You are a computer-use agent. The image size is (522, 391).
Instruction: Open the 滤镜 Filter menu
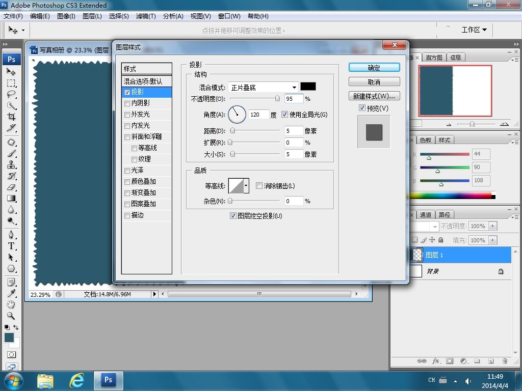point(146,16)
